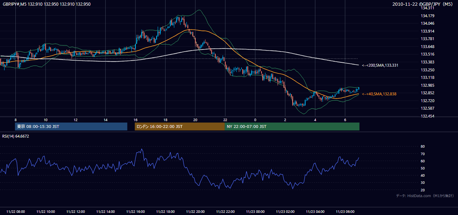The width and height of the screenshot is (458, 215).
Task: Click the 11/22 14:00 date label
Action: coord(105,212)
